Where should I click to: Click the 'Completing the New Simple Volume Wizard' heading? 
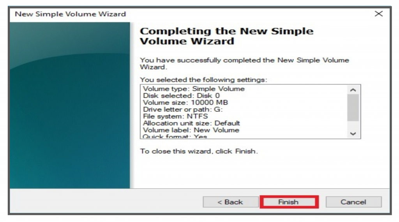pos(226,36)
